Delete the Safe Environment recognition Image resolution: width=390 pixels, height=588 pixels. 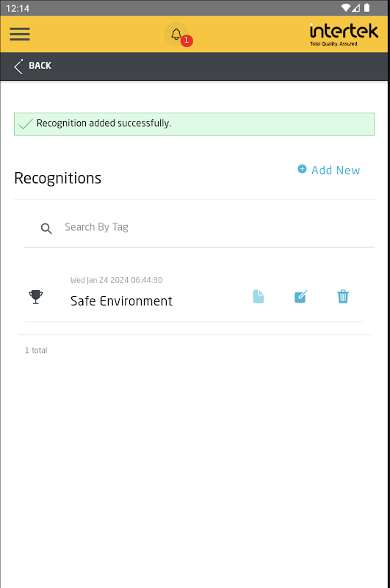click(343, 296)
